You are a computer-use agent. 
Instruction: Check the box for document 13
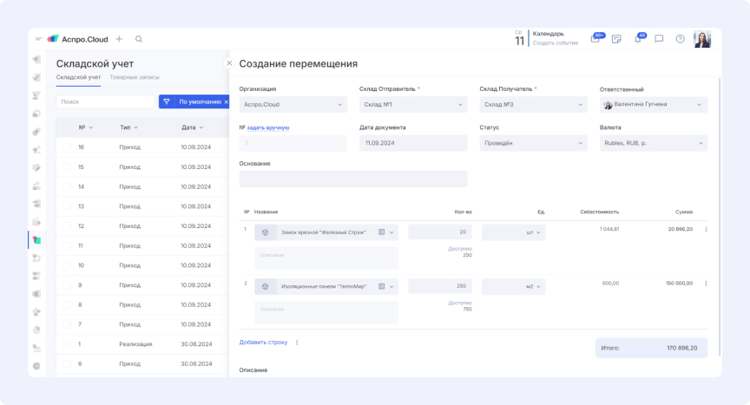66,206
